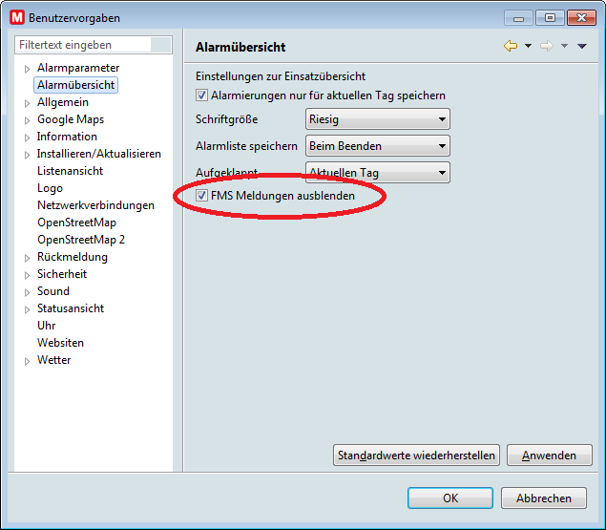The image size is (606, 530).
Task: Expand the Alarmparameter tree node
Action: click(x=27, y=69)
